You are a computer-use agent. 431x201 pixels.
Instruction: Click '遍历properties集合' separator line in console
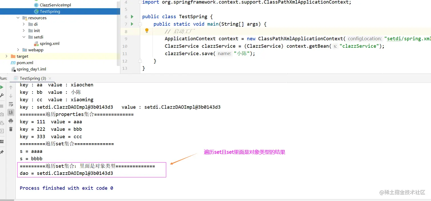77,114
